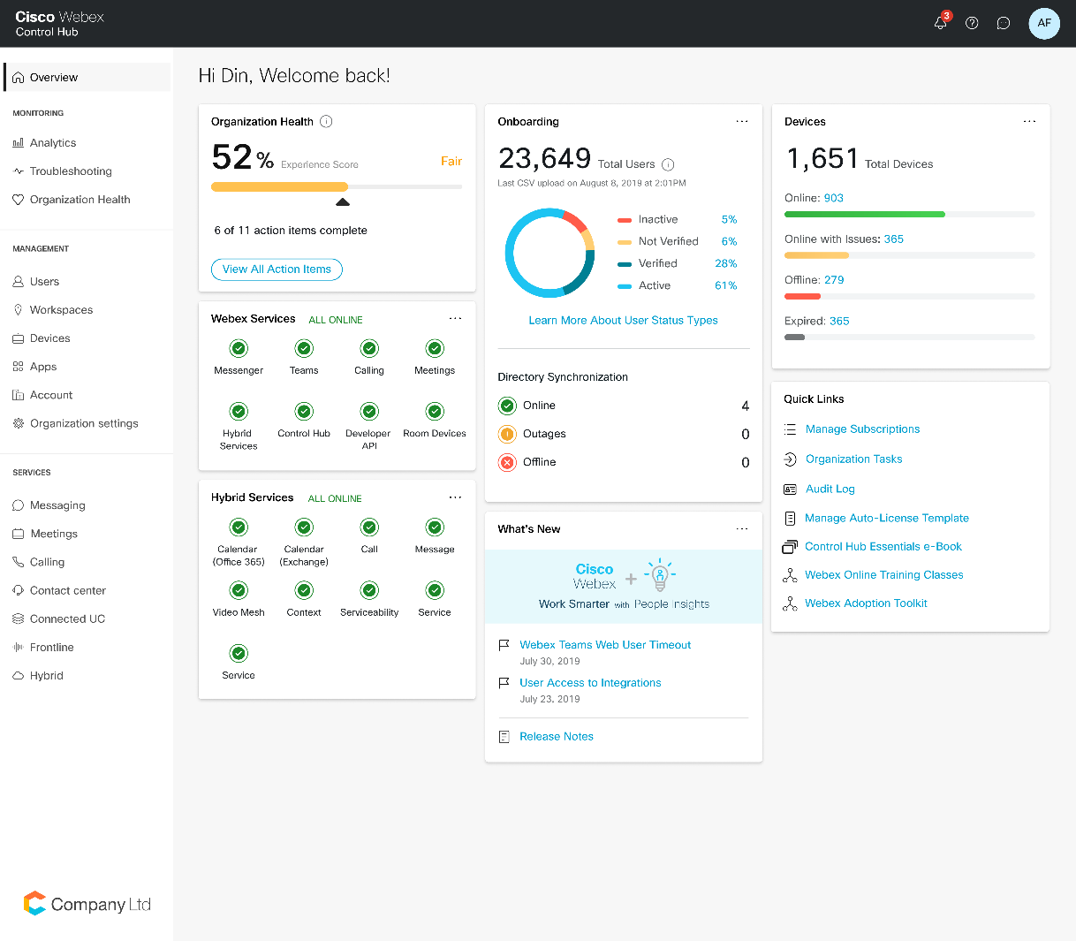Click the Developer API status icon
Screen dimensions: 1076x941
(x=369, y=412)
